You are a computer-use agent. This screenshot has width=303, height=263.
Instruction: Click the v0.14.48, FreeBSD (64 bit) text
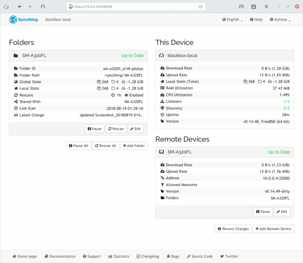[266, 121]
